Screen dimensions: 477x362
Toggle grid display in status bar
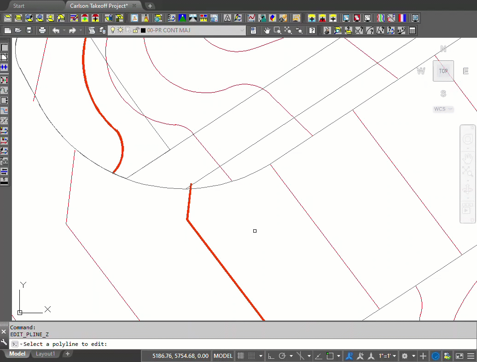(x=241, y=356)
